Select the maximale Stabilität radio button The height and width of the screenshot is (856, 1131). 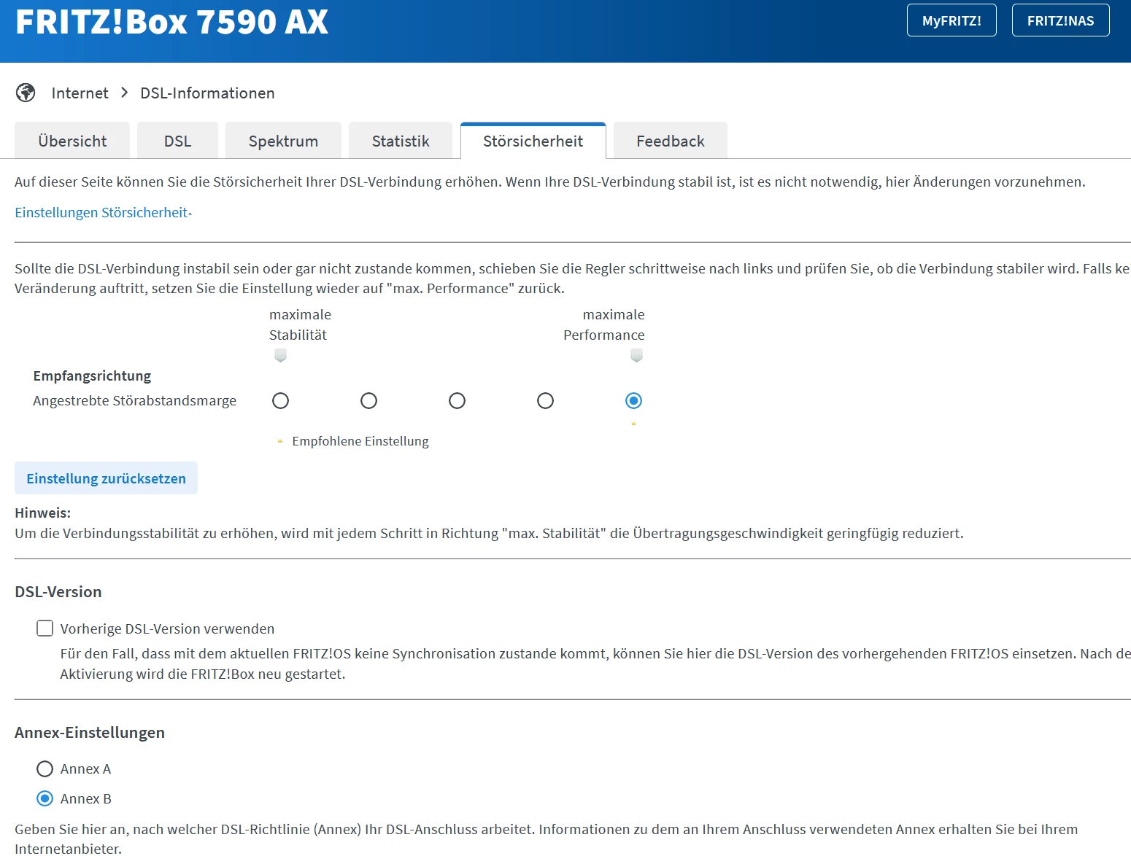(x=280, y=400)
